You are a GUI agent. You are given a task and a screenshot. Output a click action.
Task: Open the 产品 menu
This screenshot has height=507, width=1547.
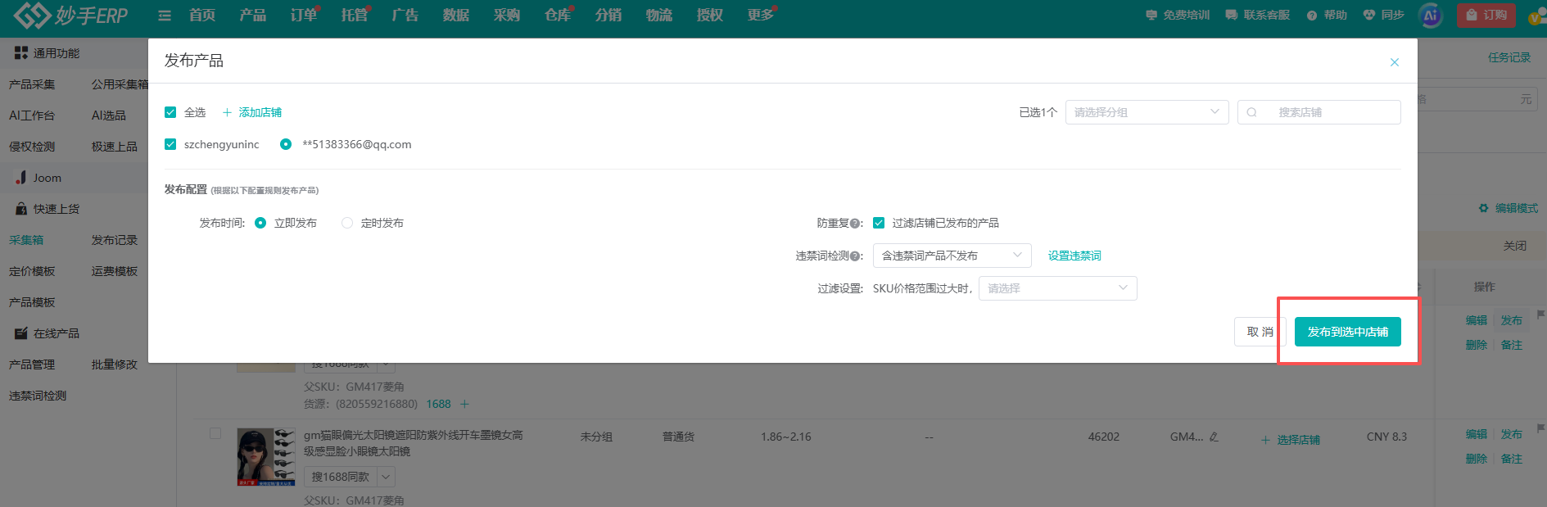coord(252,16)
